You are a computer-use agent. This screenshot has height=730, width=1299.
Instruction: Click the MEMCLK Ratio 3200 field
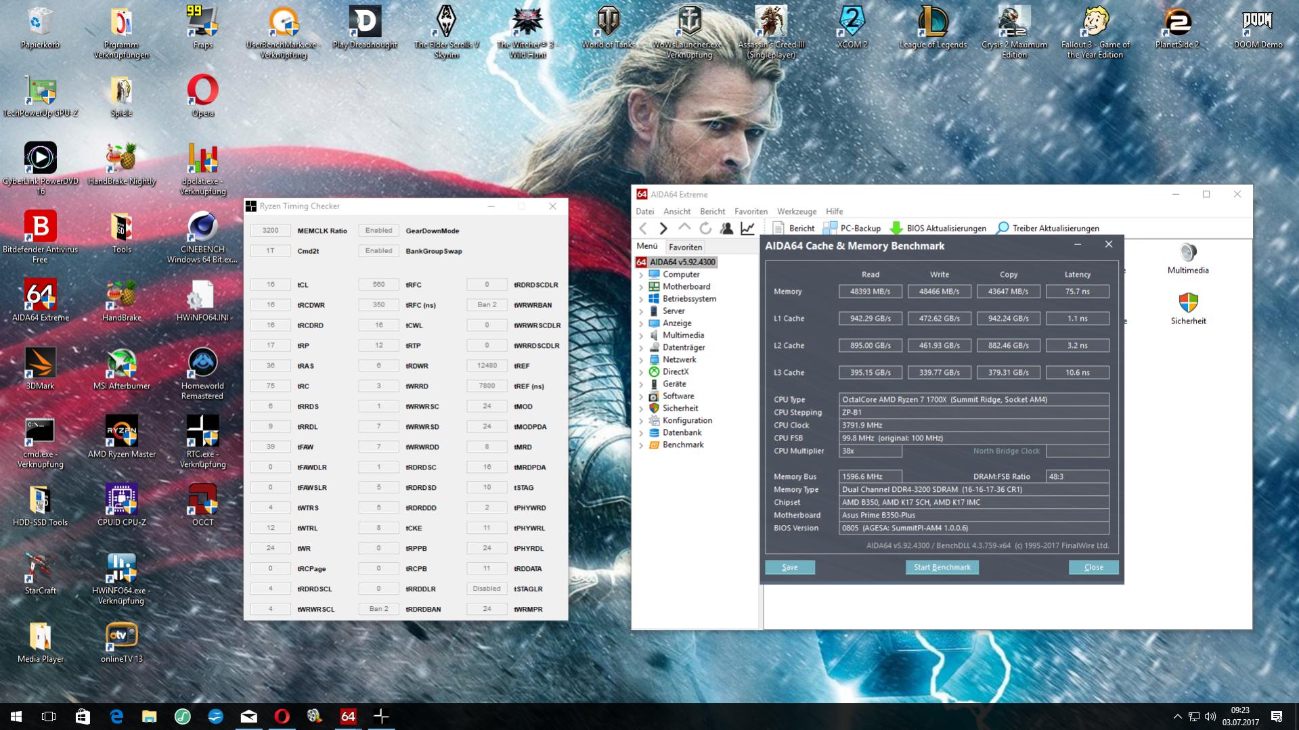(x=270, y=231)
